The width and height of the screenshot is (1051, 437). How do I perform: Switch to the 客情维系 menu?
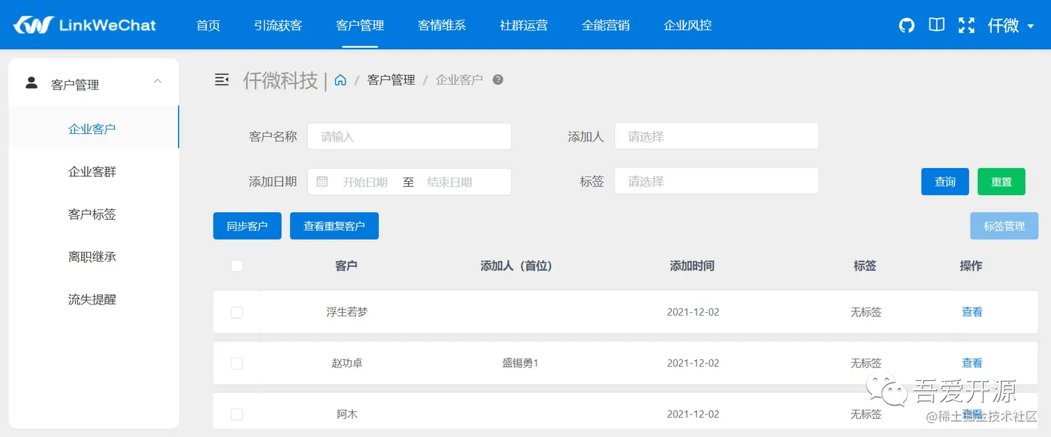click(441, 24)
